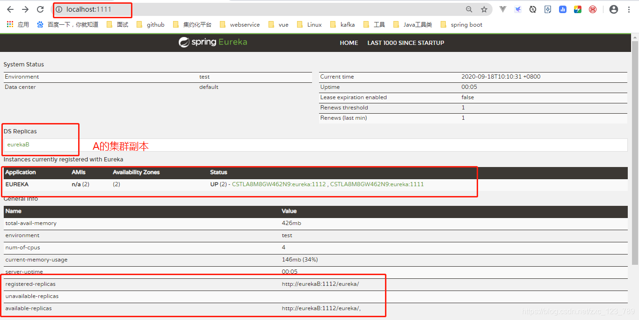Image resolution: width=639 pixels, height=320 pixels.
Task: Click the available-replicas URL value
Action: pyautogui.click(x=321, y=308)
